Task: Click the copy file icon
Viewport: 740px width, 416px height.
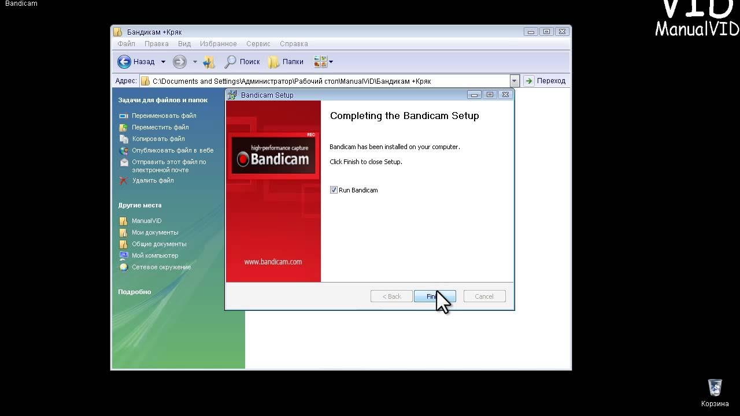Action: (x=123, y=139)
